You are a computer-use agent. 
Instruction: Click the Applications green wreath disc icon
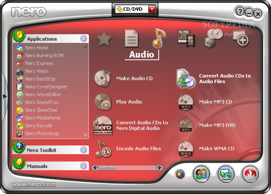pyautogui.click(x=19, y=36)
